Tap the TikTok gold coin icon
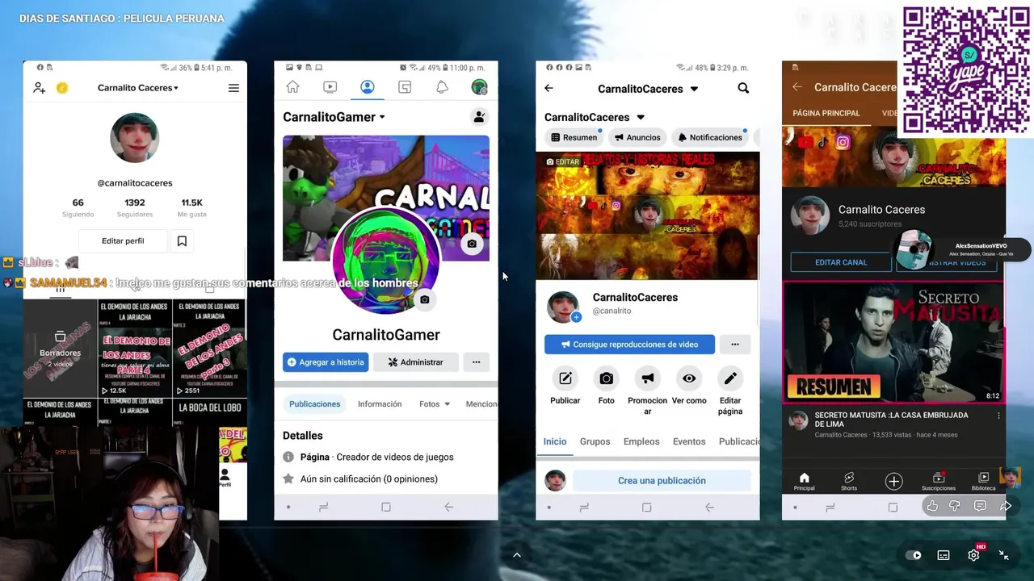 coord(62,88)
